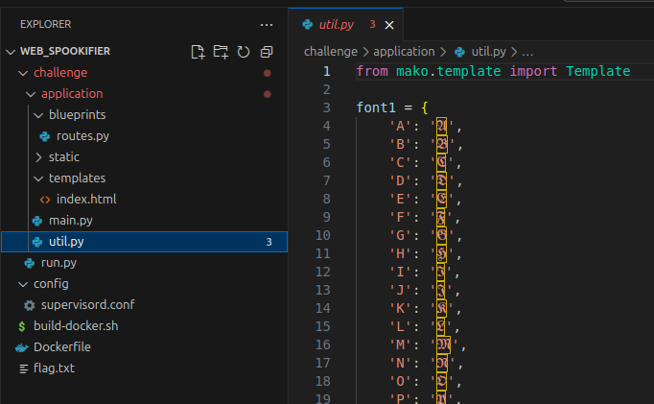Click the application breadcrumb segment
The height and width of the screenshot is (404, 654).
coord(404,51)
